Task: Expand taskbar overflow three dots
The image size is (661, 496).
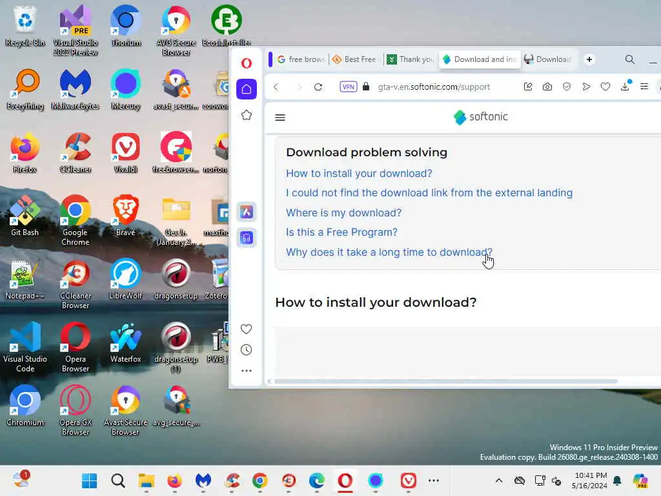Action: tap(434, 480)
